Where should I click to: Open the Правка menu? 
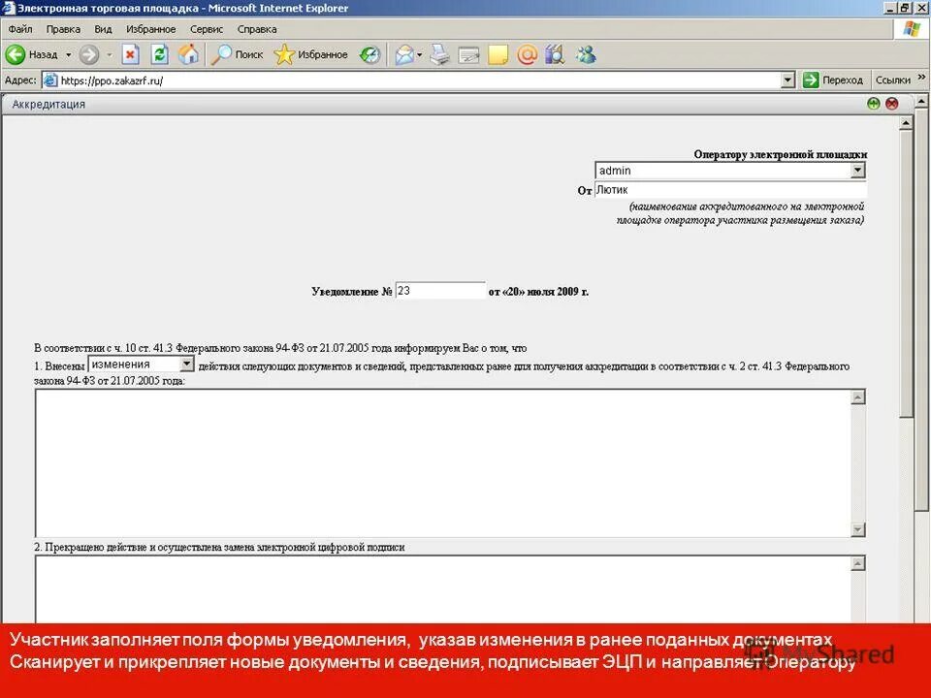[x=63, y=29]
